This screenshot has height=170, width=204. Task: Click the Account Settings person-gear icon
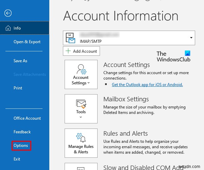click(82, 69)
